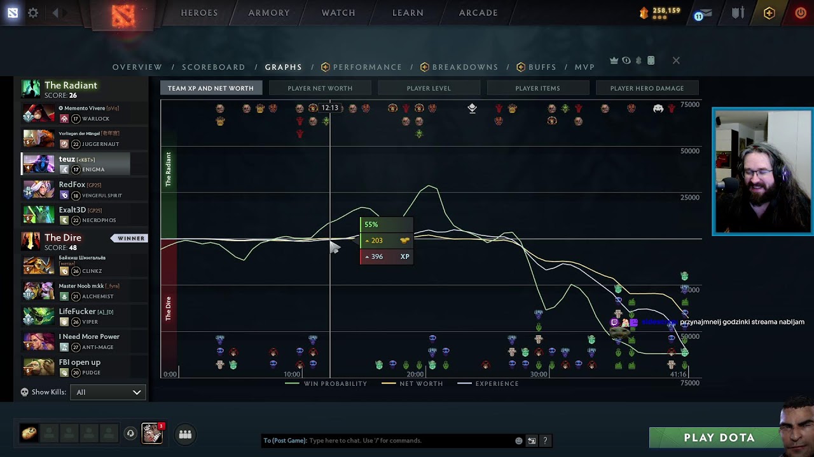Close the post-game screen with the X
This screenshot has width=814, height=457.
[676, 60]
